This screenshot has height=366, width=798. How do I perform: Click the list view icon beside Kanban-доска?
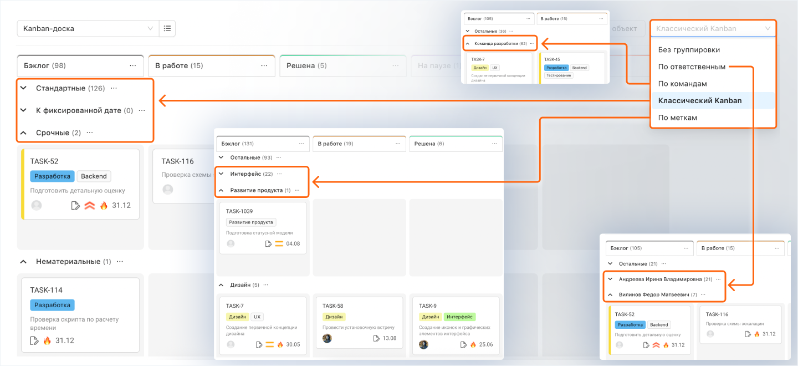point(167,28)
